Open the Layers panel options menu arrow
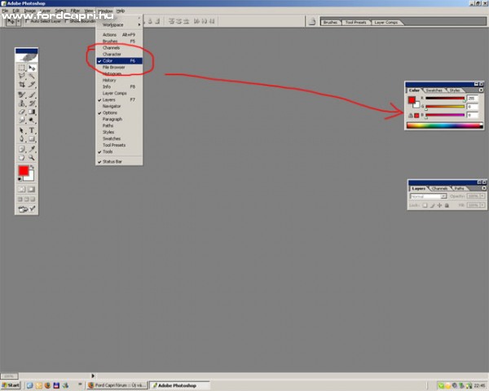 [484, 188]
